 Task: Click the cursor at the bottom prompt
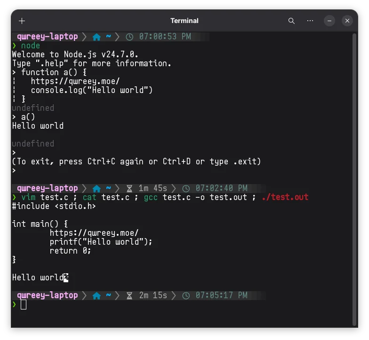(x=24, y=304)
